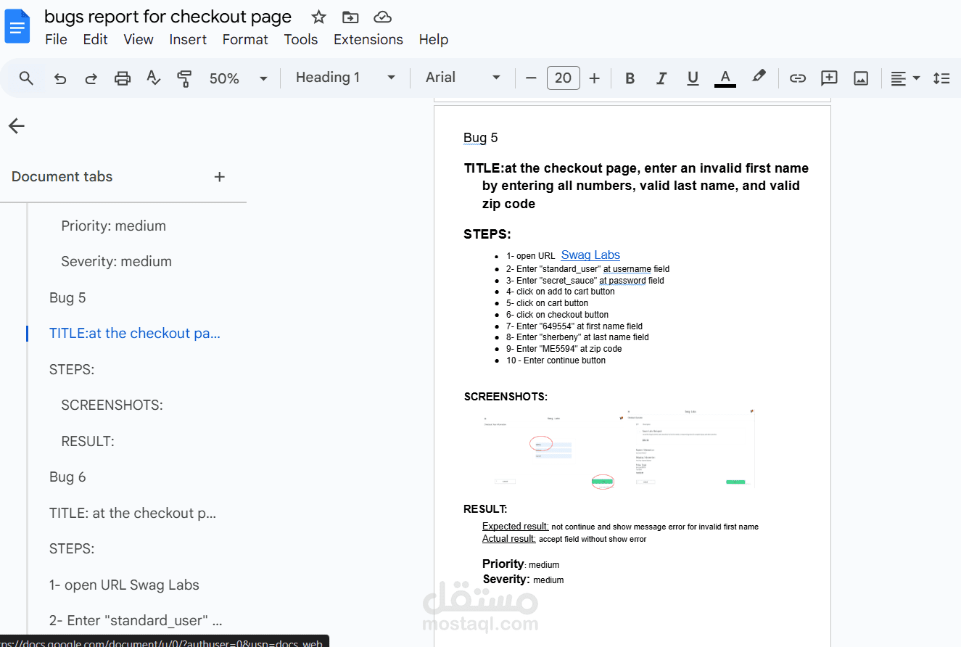This screenshot has height=647, width=961.
Task: Open the Extensions menu
Action: coord(368,39)
